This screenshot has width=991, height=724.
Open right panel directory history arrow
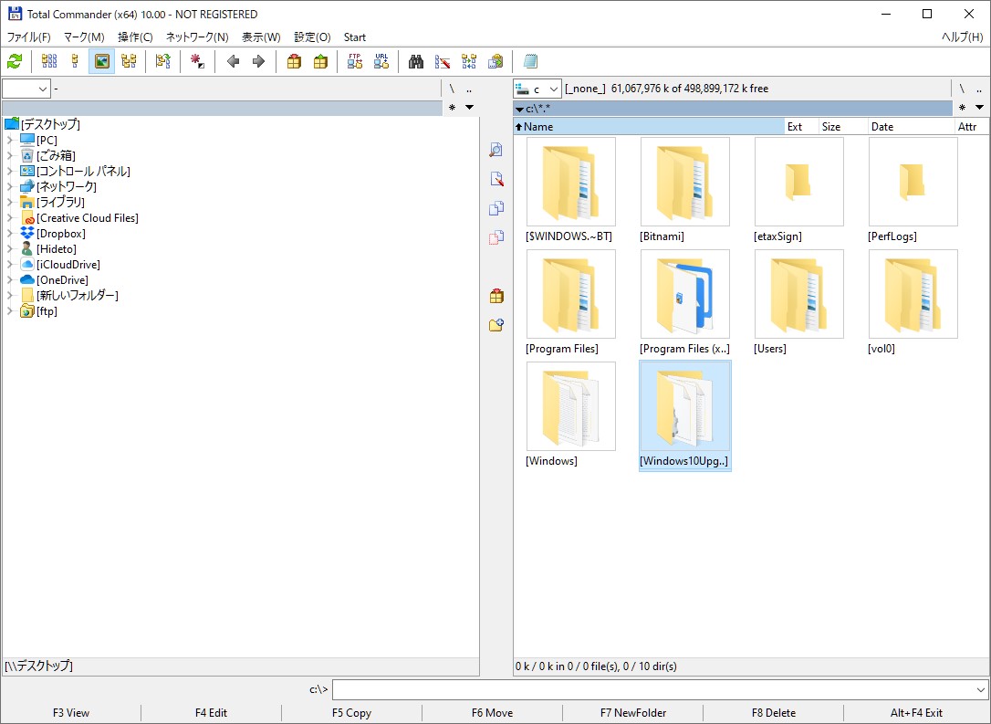point(979,108)
